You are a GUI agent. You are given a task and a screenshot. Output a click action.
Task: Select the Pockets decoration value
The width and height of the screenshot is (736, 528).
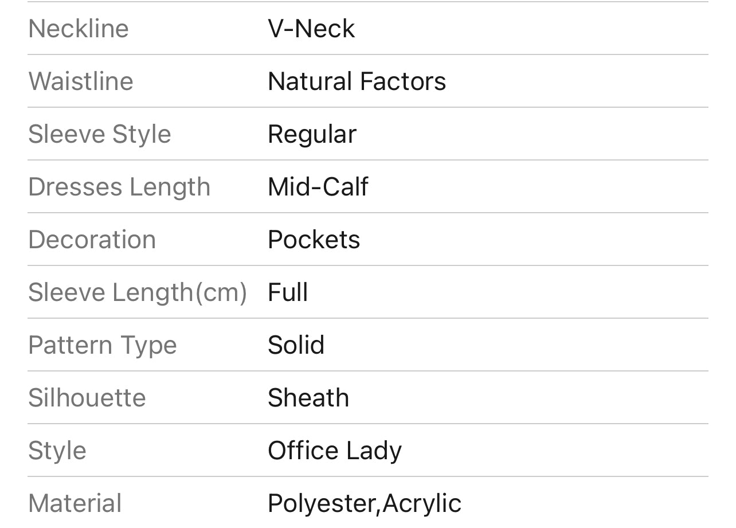pos(314,240)
